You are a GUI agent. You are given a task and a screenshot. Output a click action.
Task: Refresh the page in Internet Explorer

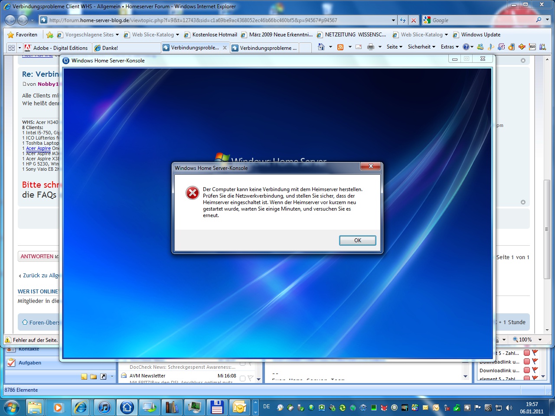click(x=403, y=20)
